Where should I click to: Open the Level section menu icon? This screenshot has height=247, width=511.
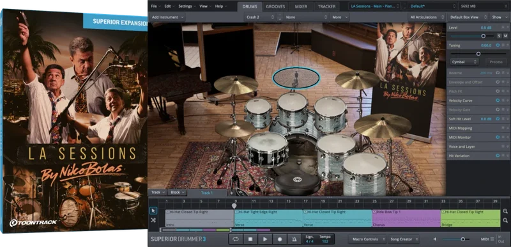[x=503, y=28]
